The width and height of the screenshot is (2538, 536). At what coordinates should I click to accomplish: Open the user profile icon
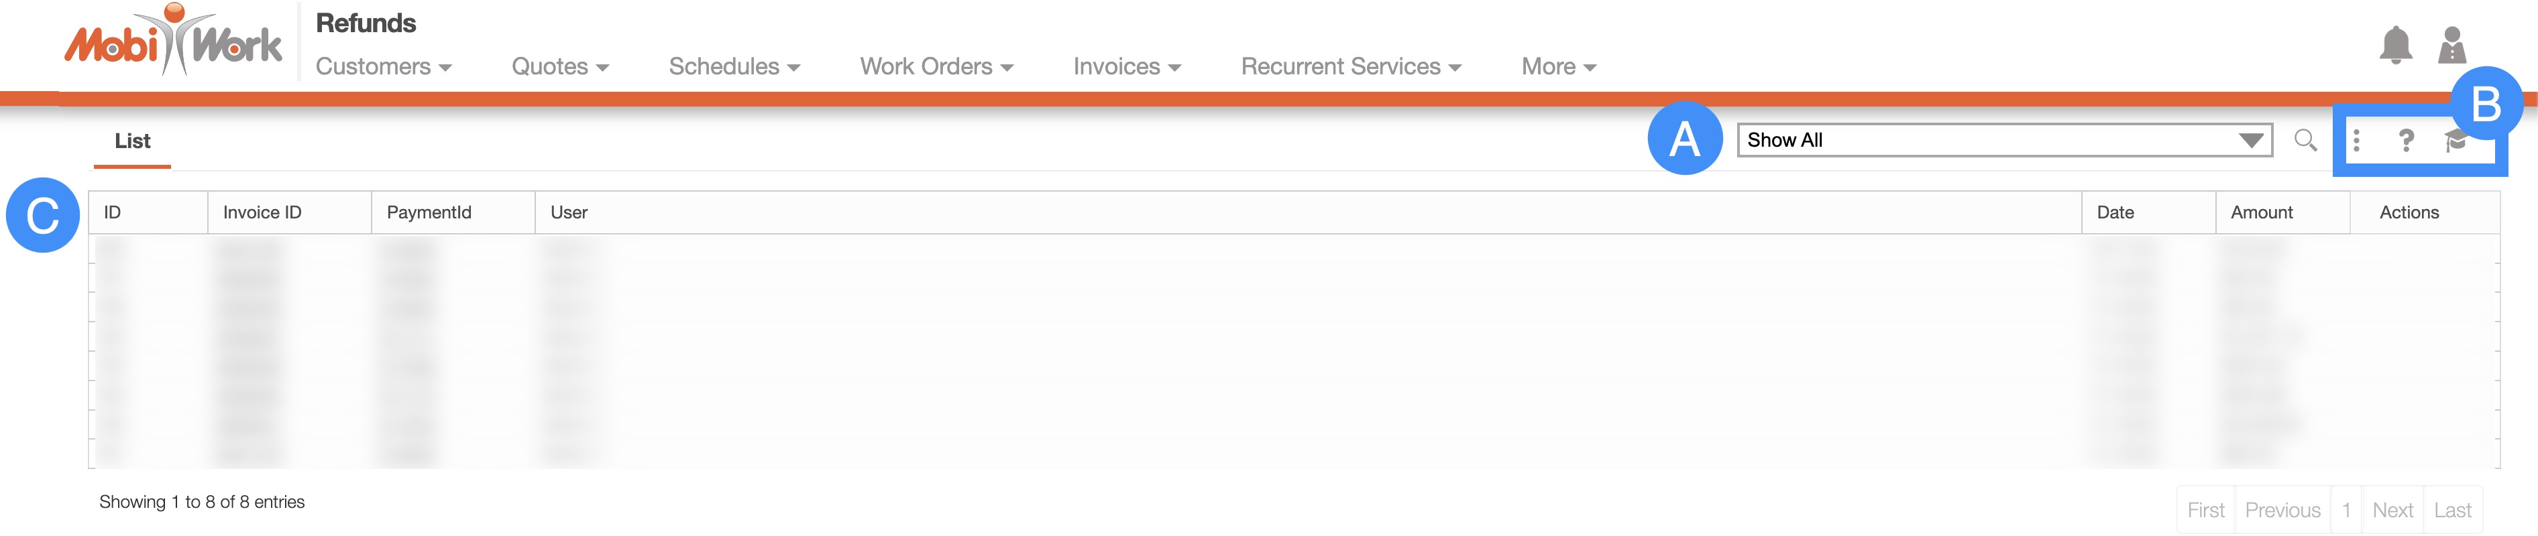click(x=2451, y=46)
